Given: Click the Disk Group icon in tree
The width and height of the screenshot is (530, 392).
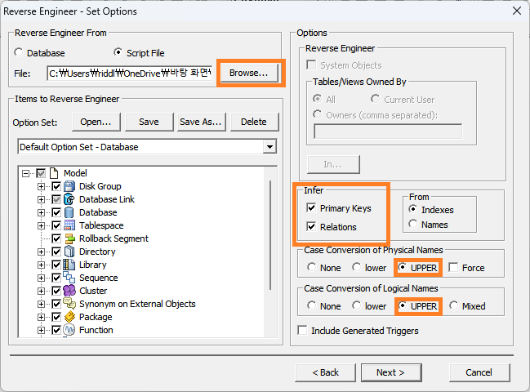Looking at the screenshot, I should click(69, 186).
